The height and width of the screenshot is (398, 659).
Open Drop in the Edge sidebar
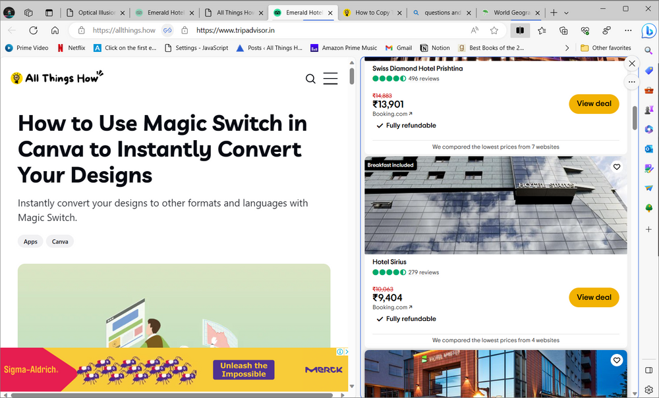[649, 189]
